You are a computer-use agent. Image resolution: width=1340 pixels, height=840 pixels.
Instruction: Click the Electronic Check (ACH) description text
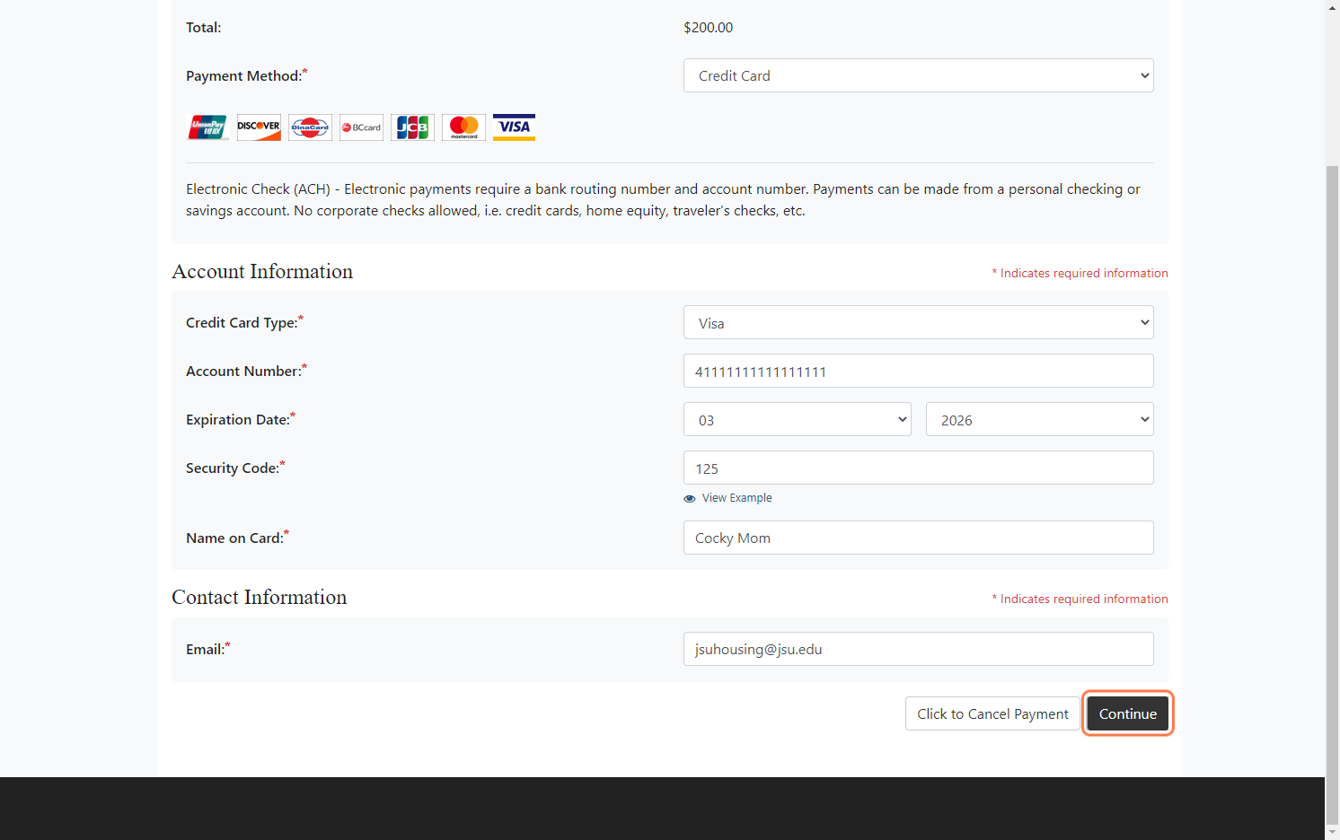[663, 200]
